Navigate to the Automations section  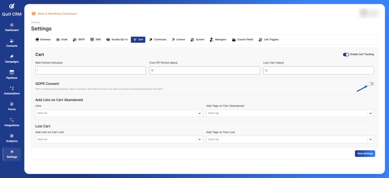[x=11, y=88]
